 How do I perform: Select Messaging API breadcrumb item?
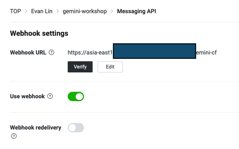(x=137, y=11)
